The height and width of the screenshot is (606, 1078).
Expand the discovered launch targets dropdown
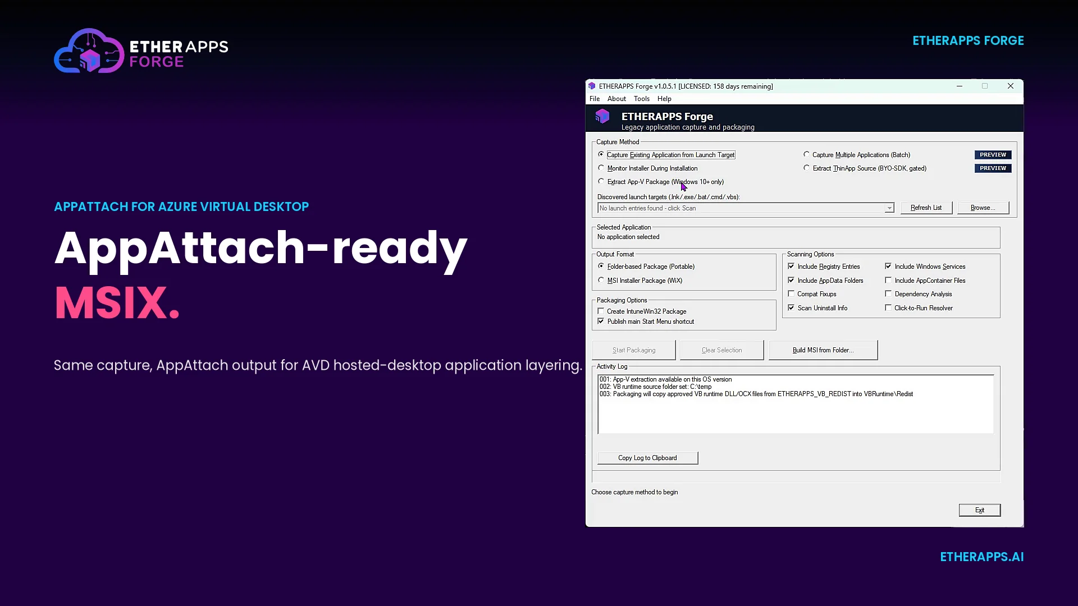click(889, 208)
